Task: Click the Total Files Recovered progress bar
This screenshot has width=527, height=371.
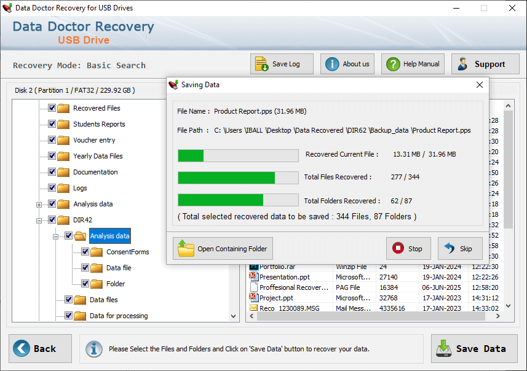Action: click(x=239, y=178)
